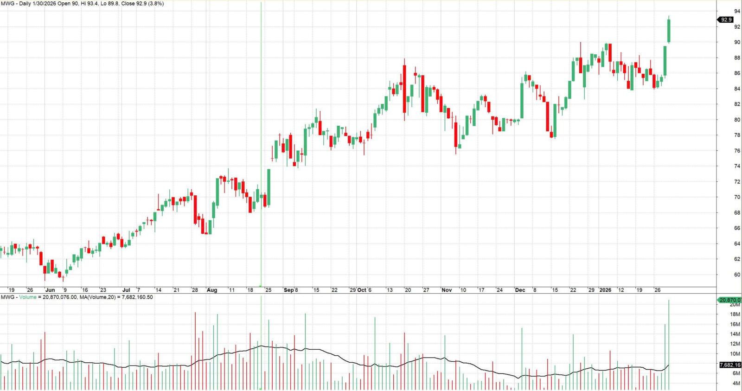Click the 'Nov' month label on date axis
742x391 pixels.
click(x=446, y=290)
